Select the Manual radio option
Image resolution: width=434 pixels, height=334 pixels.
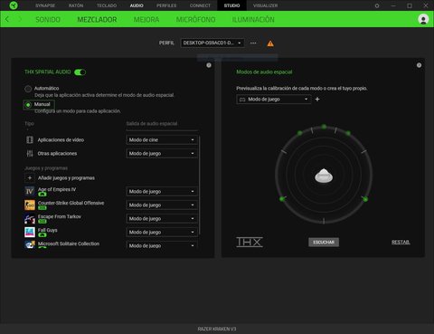point(28,105)
